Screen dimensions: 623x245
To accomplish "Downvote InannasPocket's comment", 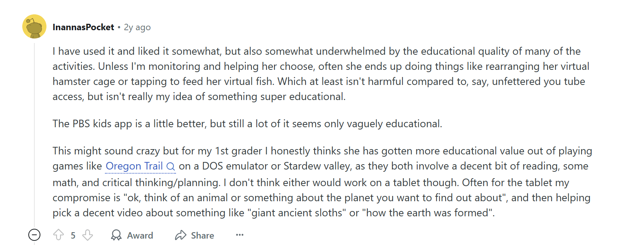I will coord(88,235).
